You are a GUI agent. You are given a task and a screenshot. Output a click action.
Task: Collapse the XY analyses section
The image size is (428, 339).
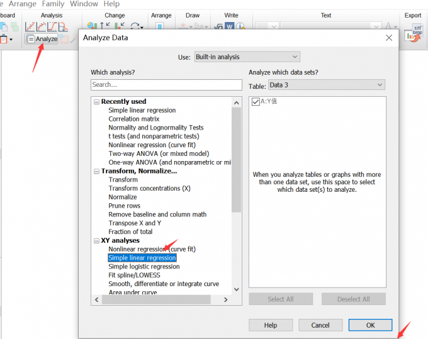[x=96, y=241]
